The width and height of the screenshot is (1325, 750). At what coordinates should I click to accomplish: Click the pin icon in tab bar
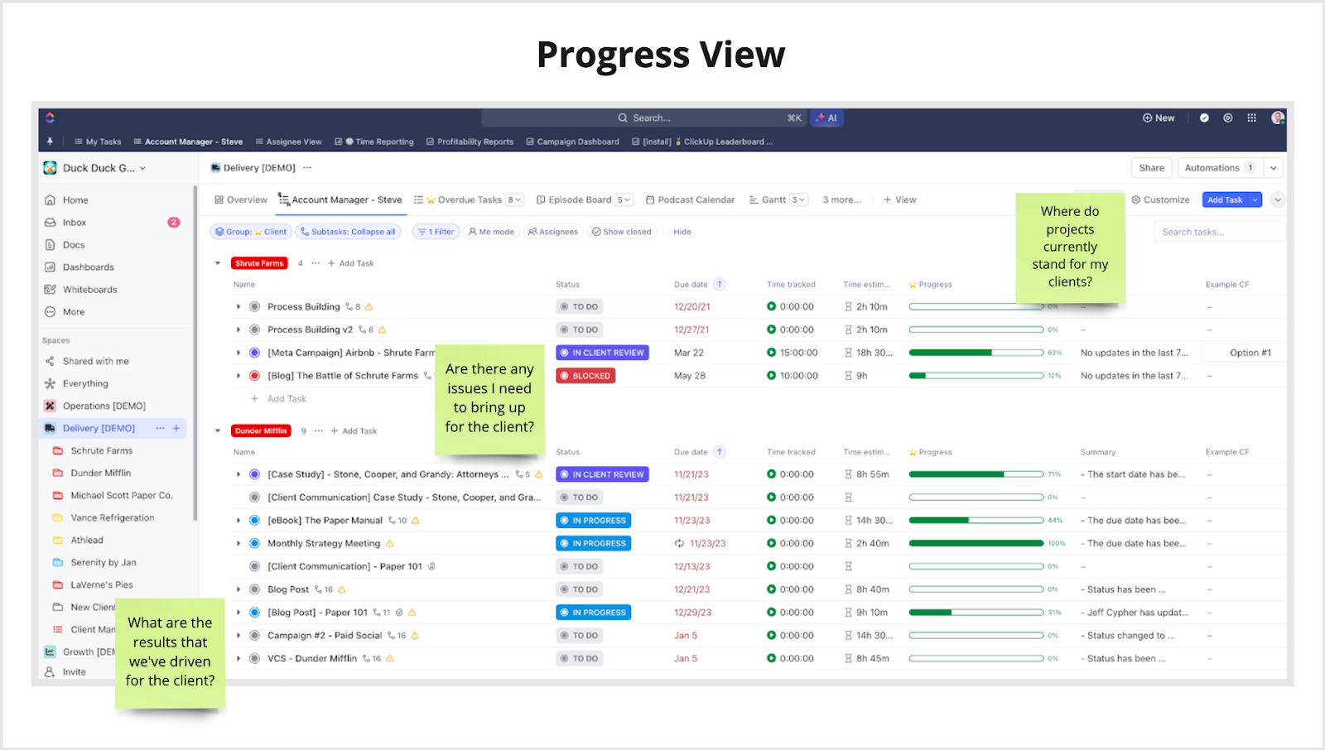click(50, 142)
